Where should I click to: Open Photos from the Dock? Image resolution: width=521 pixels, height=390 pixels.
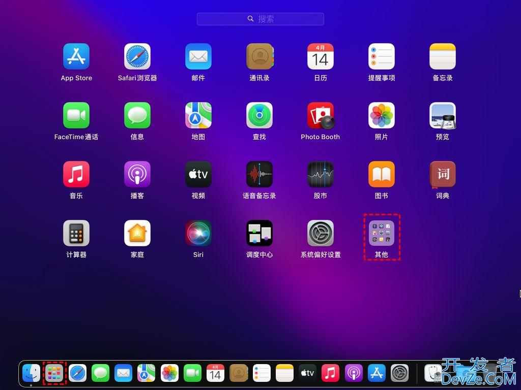pos(169,373)
